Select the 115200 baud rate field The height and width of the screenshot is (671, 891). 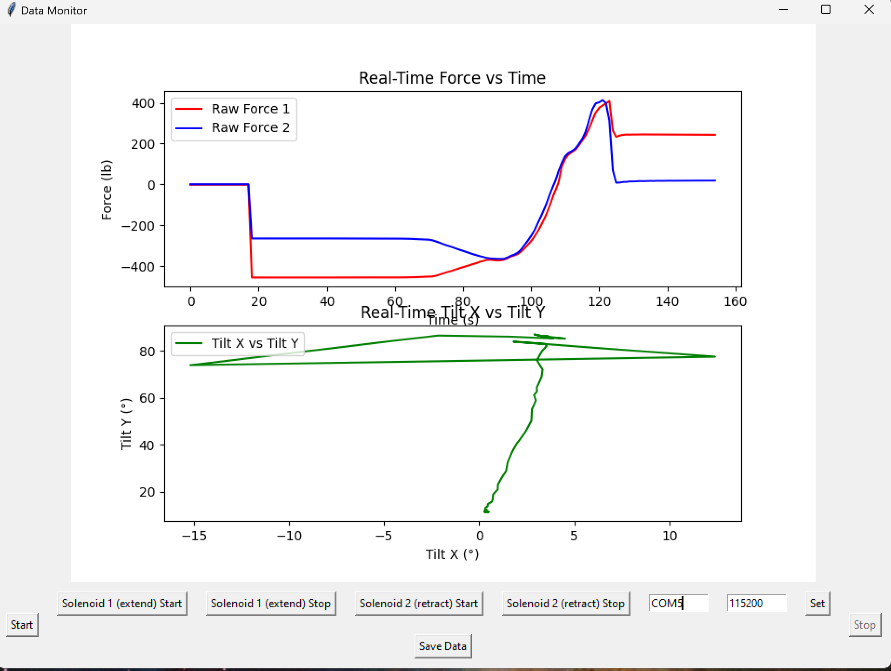[756, 603]
